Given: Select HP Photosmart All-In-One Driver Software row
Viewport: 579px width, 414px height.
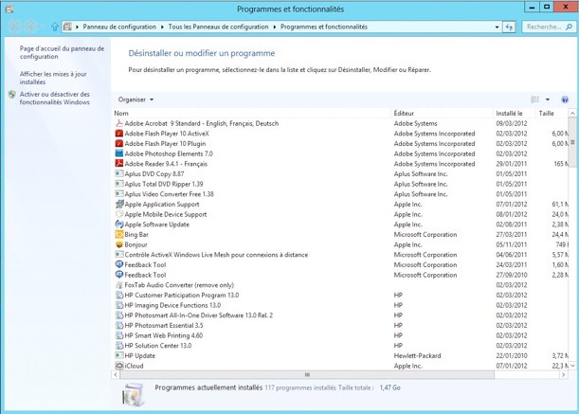Looking at the screenshot, I should pos(339,315).
